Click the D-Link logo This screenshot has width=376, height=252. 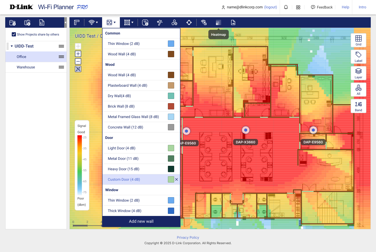pos(21,7)
